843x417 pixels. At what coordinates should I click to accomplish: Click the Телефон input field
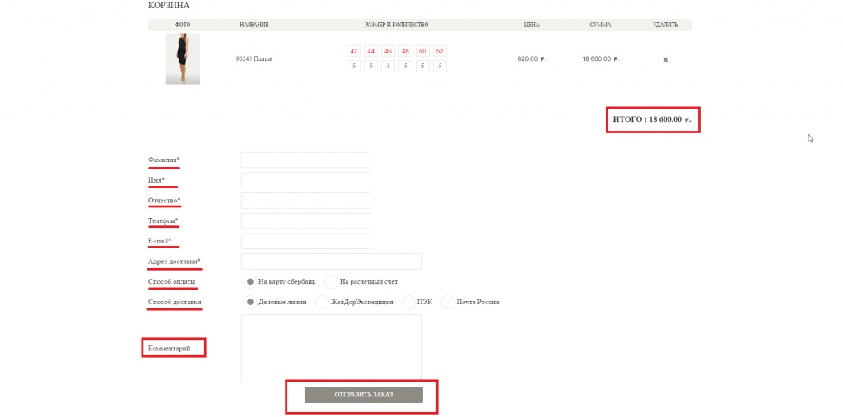pyautogui.click(x=305, y=221)
